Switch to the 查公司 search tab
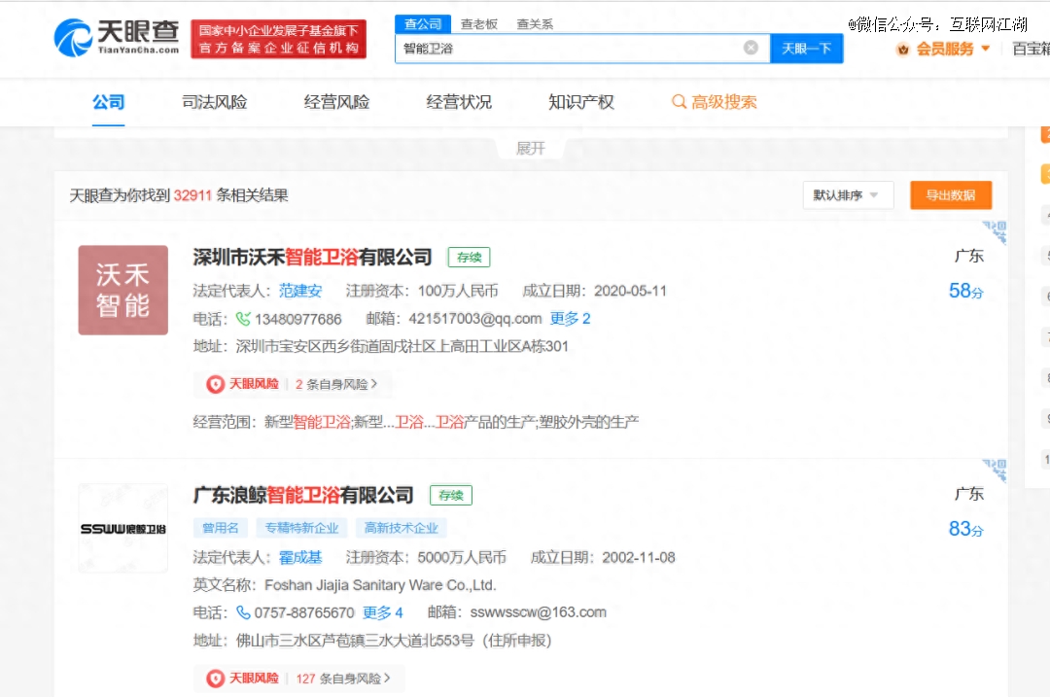 (x=423, y=24)
